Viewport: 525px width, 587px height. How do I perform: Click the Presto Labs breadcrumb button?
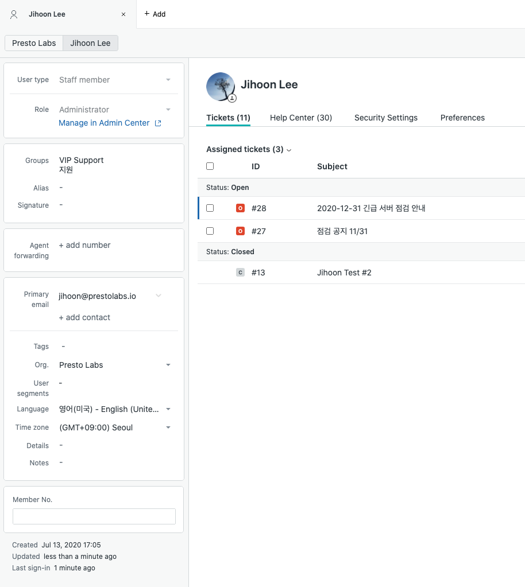34,43
